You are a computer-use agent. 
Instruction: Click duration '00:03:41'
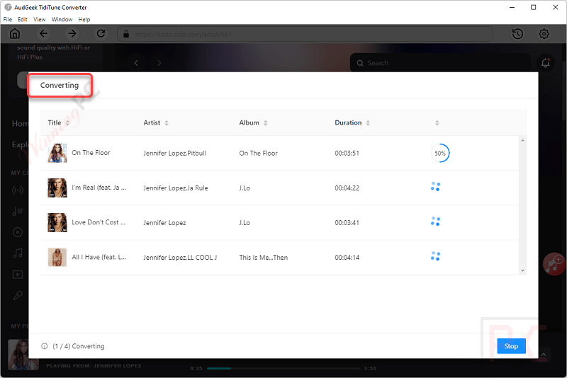347,223
